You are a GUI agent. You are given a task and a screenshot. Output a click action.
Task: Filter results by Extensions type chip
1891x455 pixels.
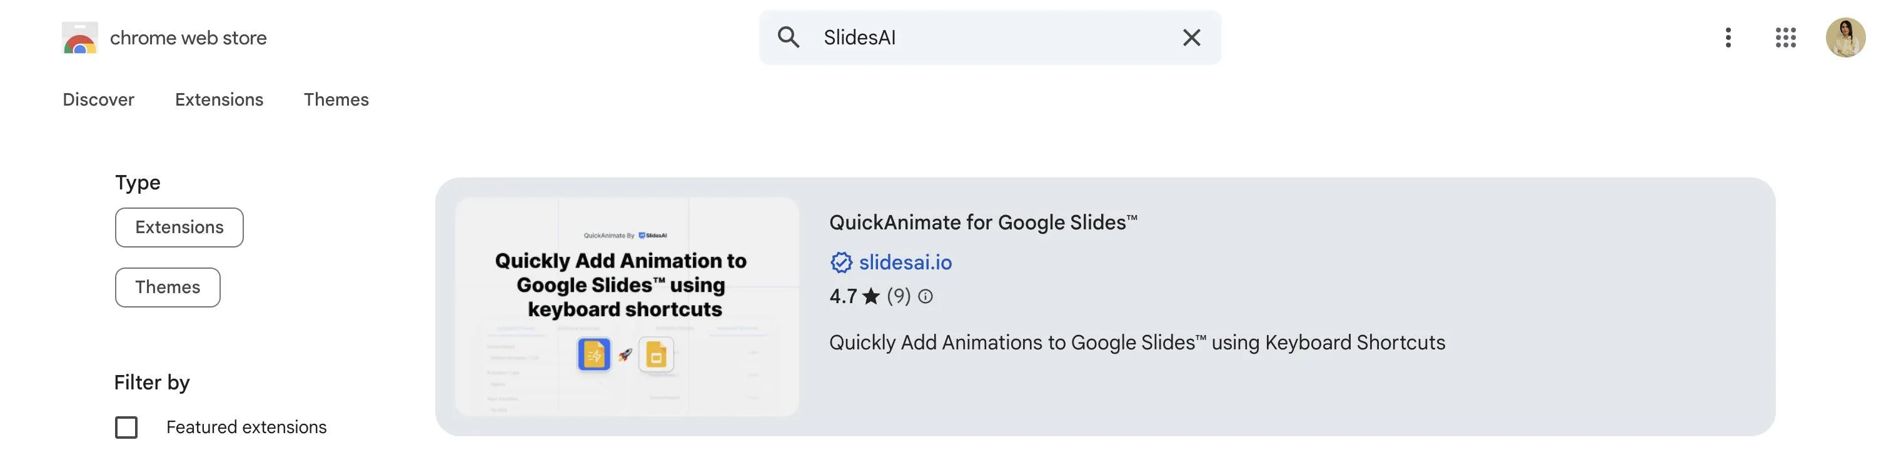point(179,227)
